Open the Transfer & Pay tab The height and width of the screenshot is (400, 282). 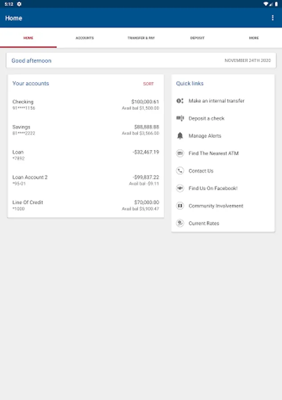141,38
